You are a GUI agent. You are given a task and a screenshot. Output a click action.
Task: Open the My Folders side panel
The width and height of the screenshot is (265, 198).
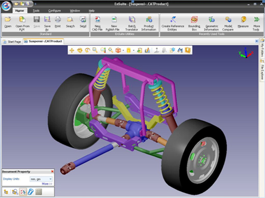[x=262, y=48]
